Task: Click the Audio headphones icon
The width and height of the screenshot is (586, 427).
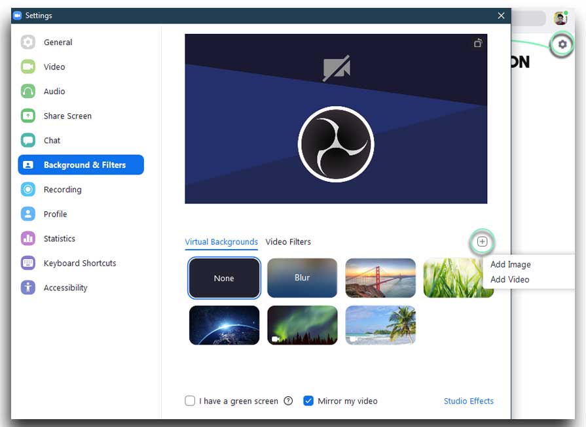Action: 28,92
